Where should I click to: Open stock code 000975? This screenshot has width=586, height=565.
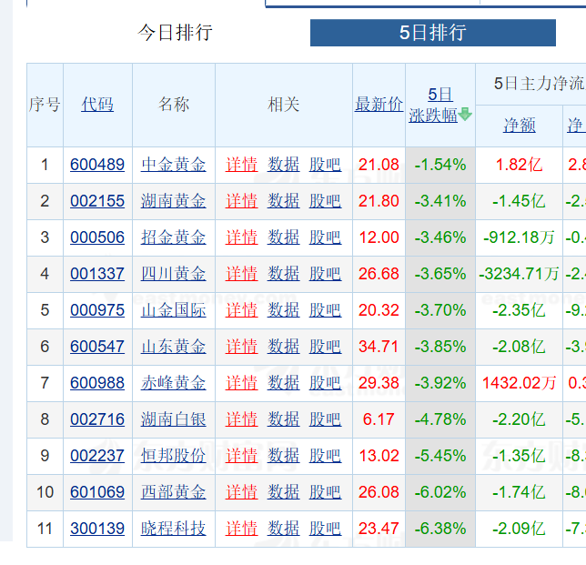coord(97,310)
